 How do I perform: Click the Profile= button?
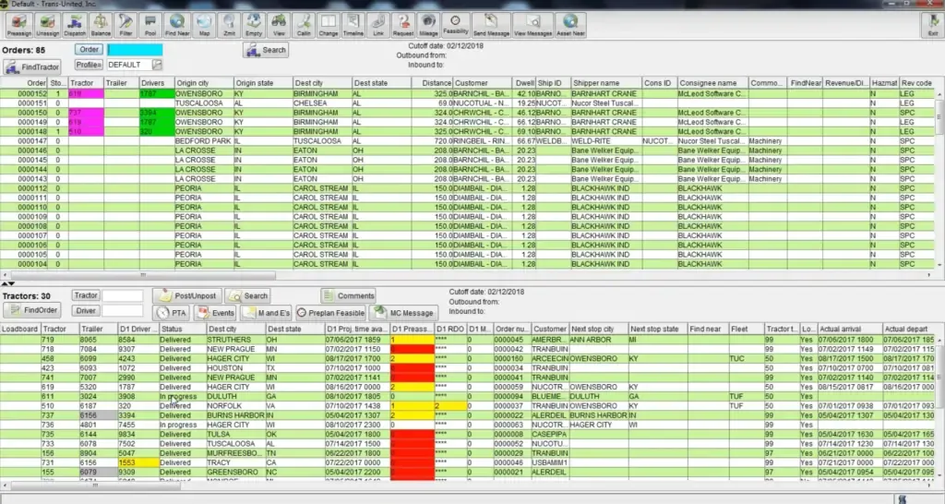click(x=89, y=65)
